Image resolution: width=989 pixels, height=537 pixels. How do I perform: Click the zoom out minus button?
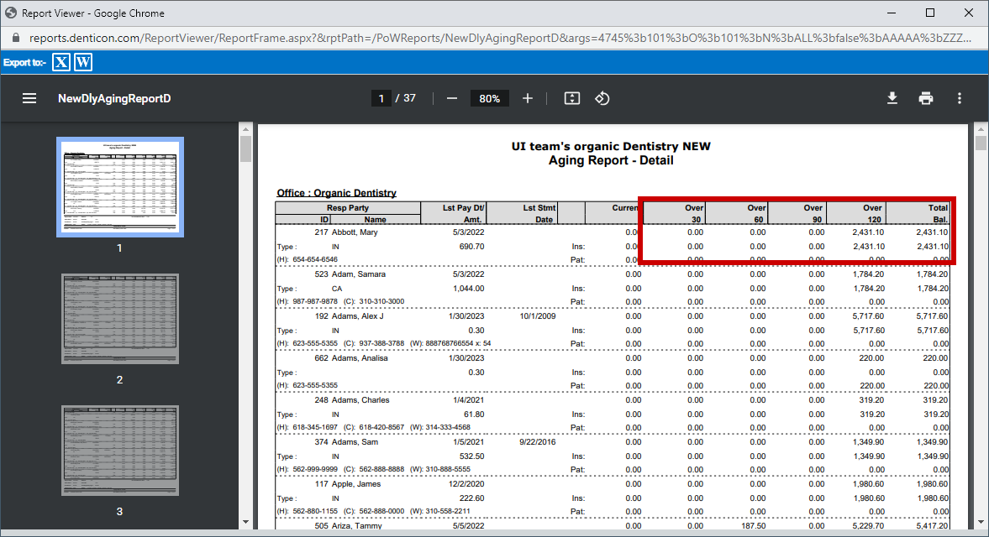tap(452, 98)
